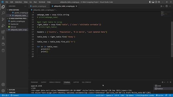Switch to the quotes_scraping.py editor tab
The height and width of the screenshot is (97, 173).
tap(39, 6)
